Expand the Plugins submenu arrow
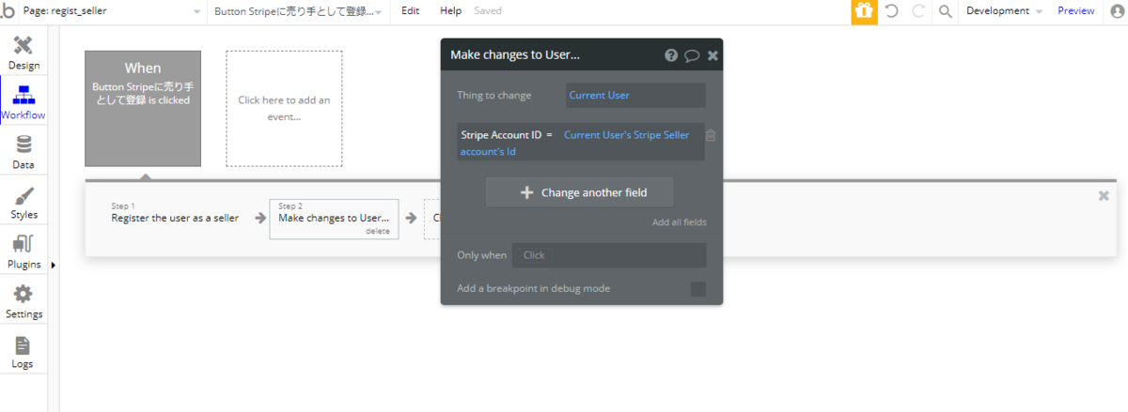1128x412 pixels. pyautogui.click(x=53, y=266)
